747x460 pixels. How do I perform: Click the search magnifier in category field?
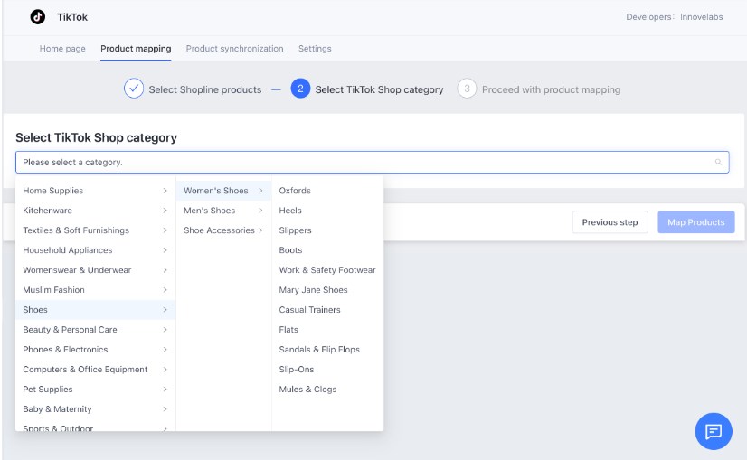pyautogui.click(x=719, y=163)
